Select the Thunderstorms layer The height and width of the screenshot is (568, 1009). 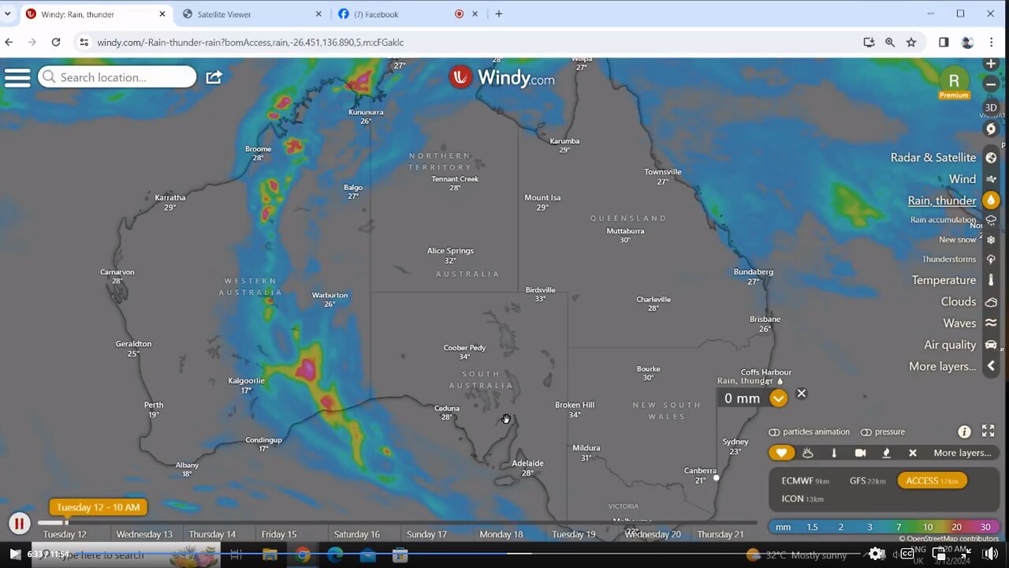(x=949, y=259)
